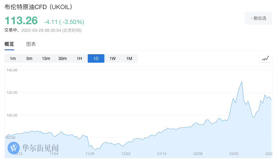Click the 100.00 gridline label
Image resolution: width=278 pixels, height=162 pixels.
pos(12,115)
